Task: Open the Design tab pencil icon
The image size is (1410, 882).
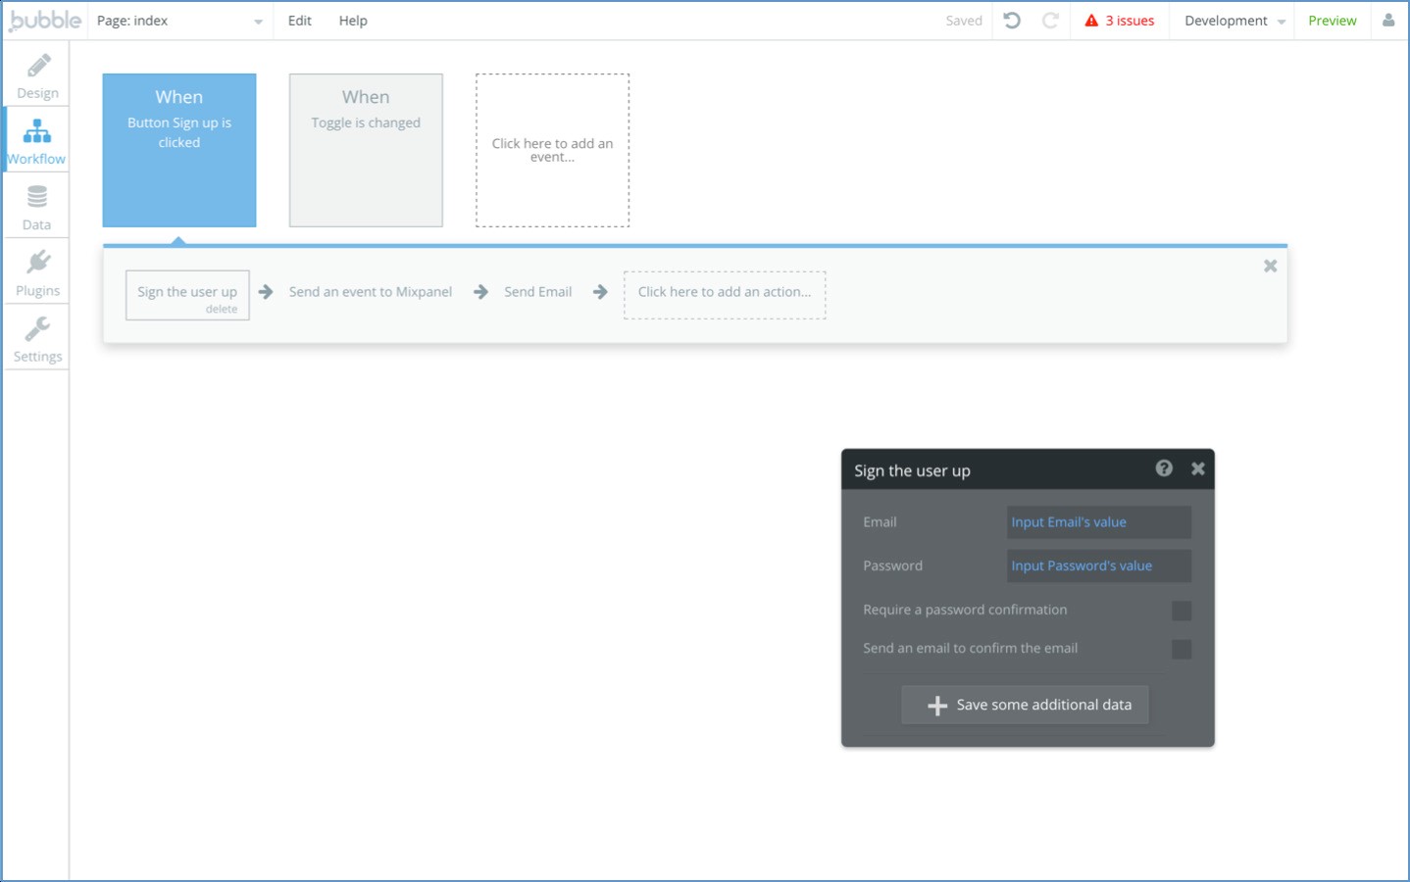Action: pyautogui.click(x=38, y=66)
